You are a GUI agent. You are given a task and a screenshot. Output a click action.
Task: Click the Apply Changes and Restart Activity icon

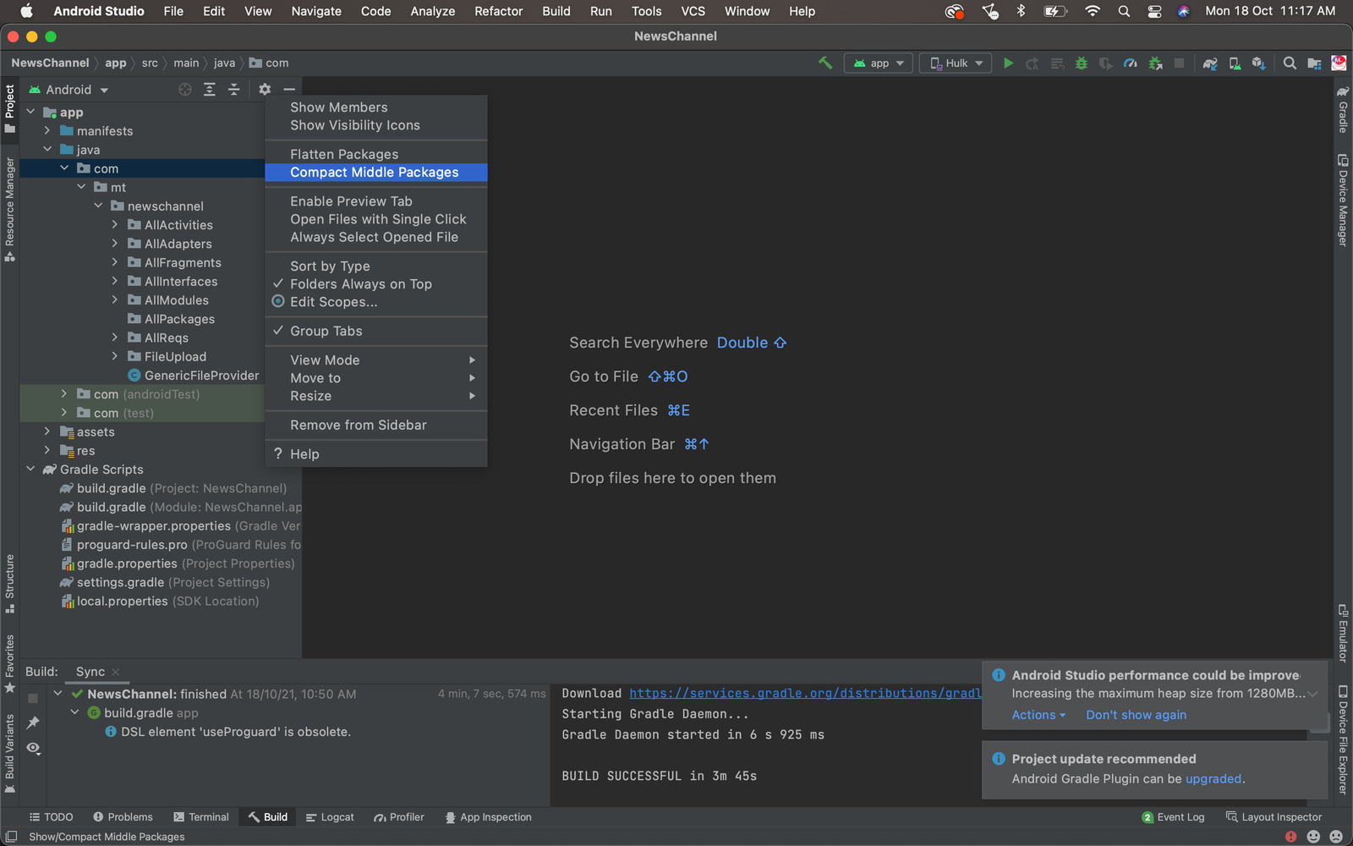(x=1033, y=63)
